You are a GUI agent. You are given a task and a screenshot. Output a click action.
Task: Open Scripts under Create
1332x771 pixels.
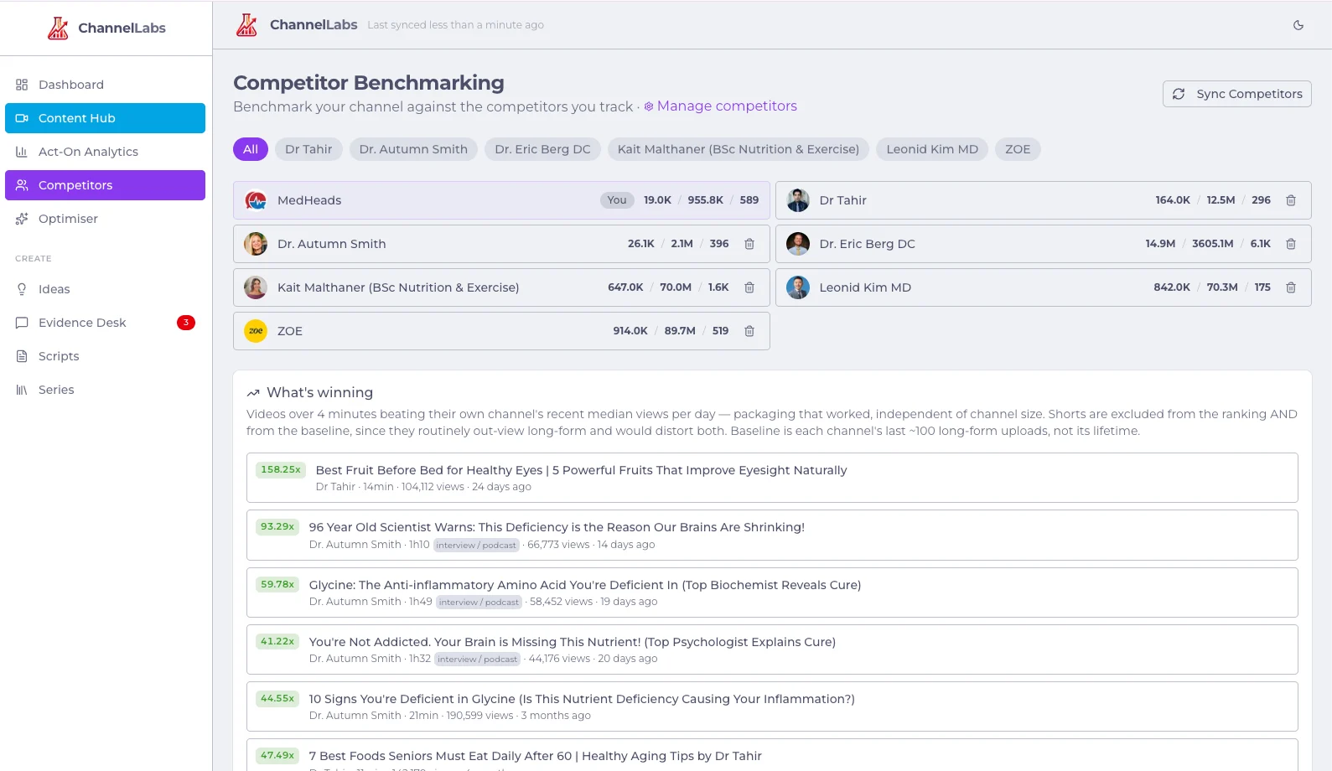coord(105,356)
